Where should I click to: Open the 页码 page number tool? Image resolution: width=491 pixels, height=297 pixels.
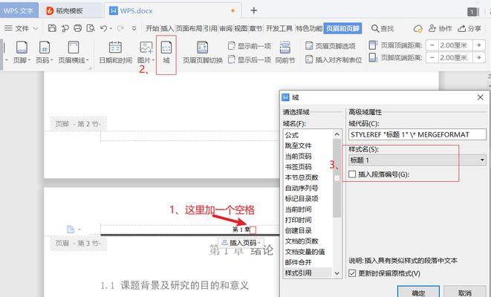(x=44, y=52)
